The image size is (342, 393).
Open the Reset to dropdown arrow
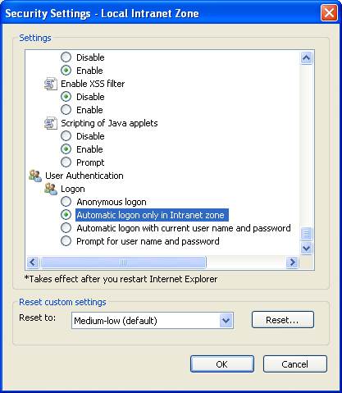coord(226,320)
